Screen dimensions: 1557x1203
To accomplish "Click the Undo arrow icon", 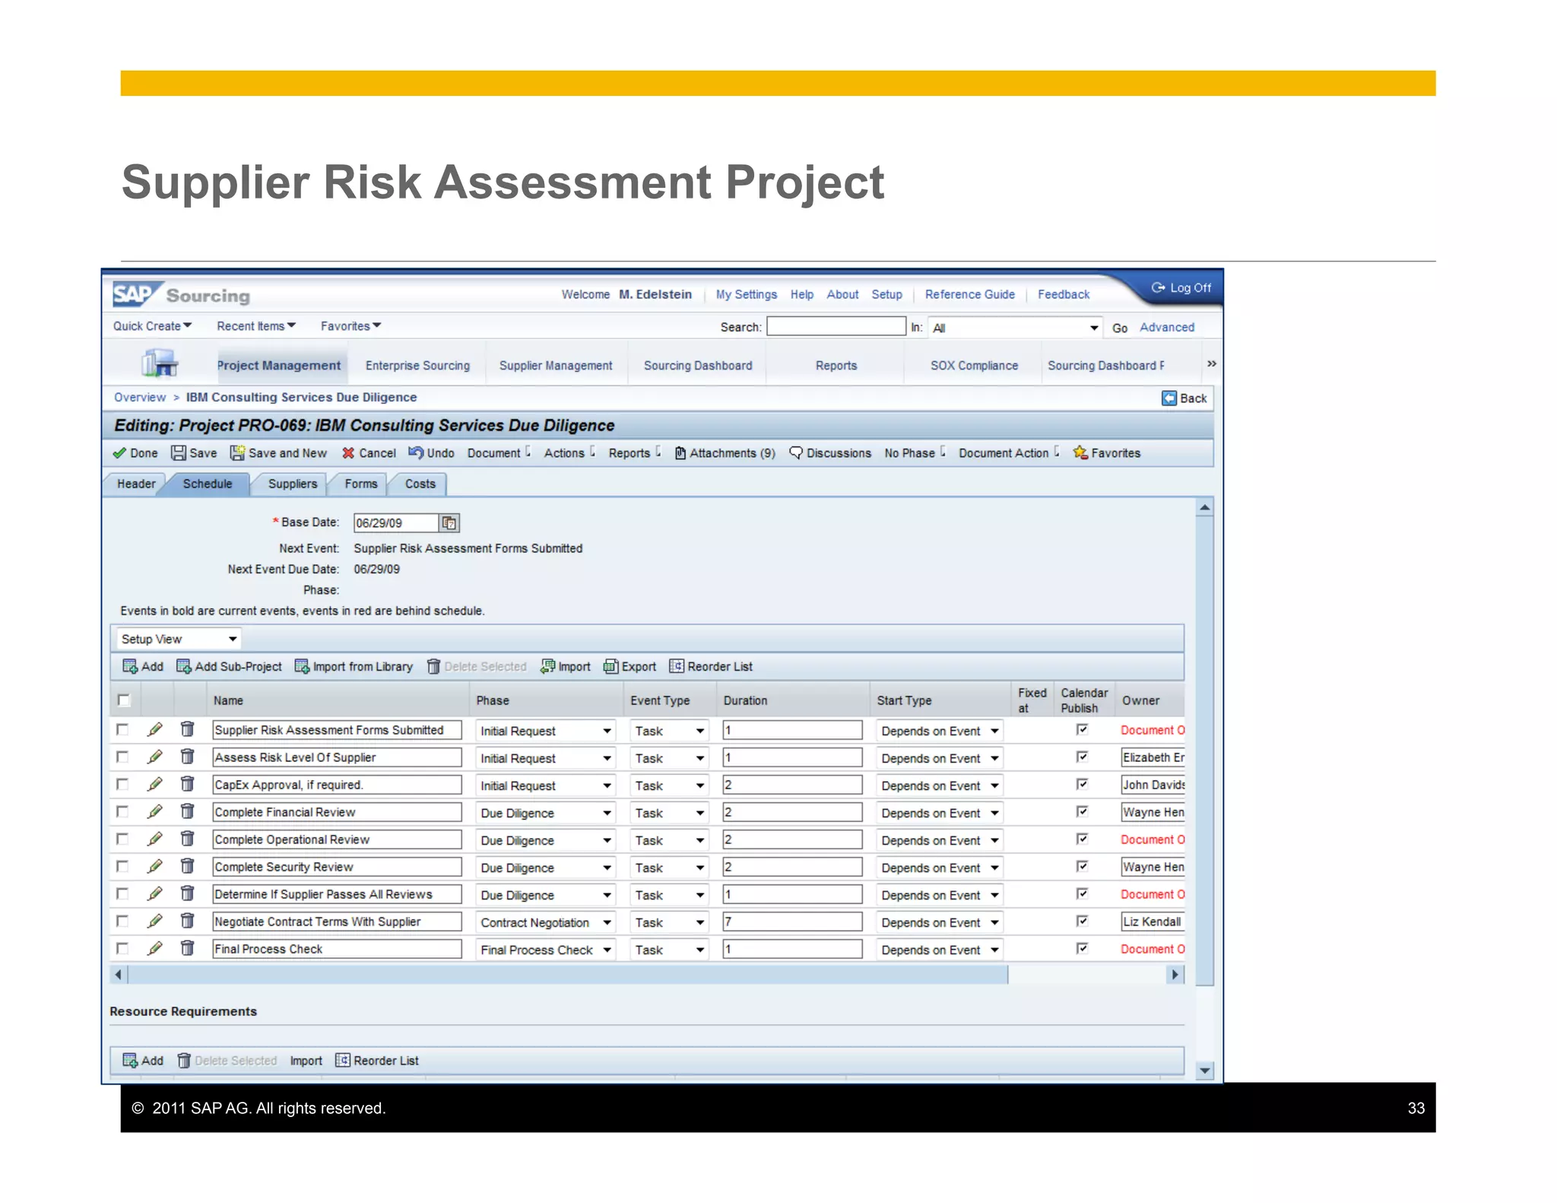I will [x=416, y=452].
